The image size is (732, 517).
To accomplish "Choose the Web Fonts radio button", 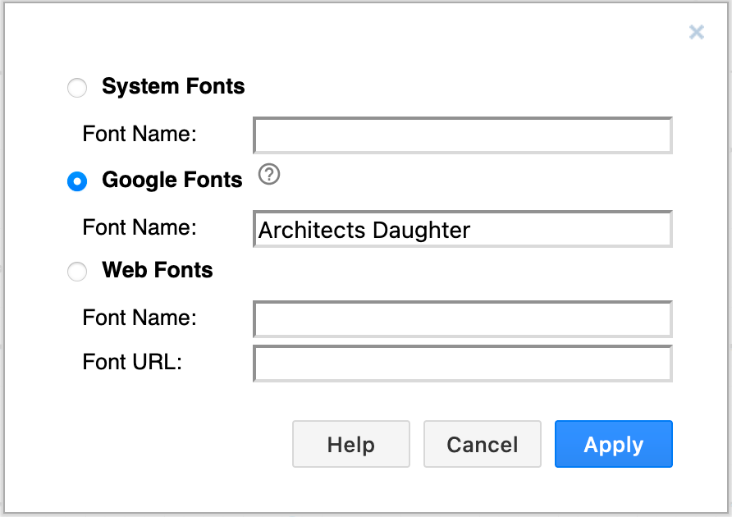I will (x=76, y=272).
